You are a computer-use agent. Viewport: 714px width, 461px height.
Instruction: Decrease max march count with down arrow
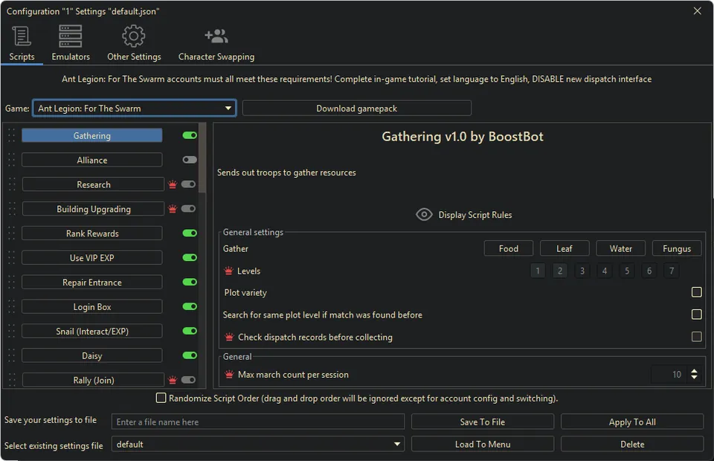pos(694,378)
